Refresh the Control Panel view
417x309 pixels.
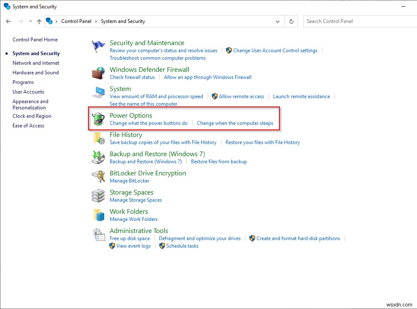(x=291, y=21)
